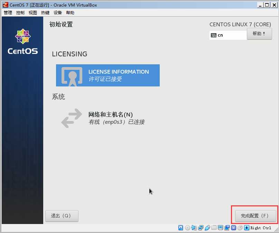Open the 管理 menu
Image resolution: width=279 pixels, height=233 pixels.
8,13
